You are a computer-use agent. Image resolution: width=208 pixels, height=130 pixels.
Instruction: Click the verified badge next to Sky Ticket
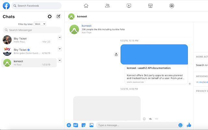[29, 50]
